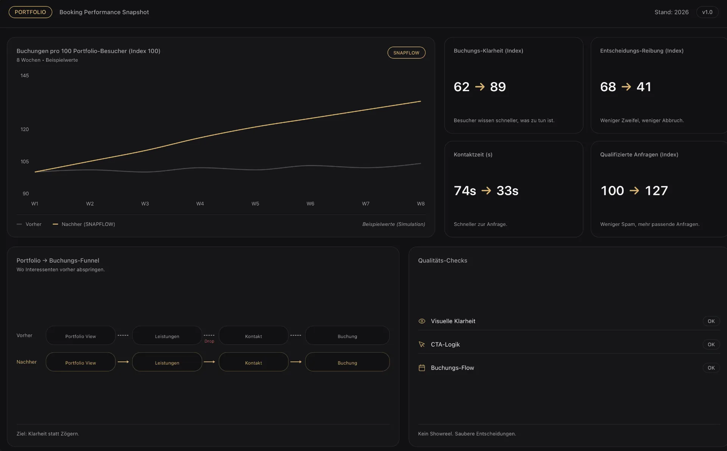Click the arrow between 62 and 89

tap(480, 87)
